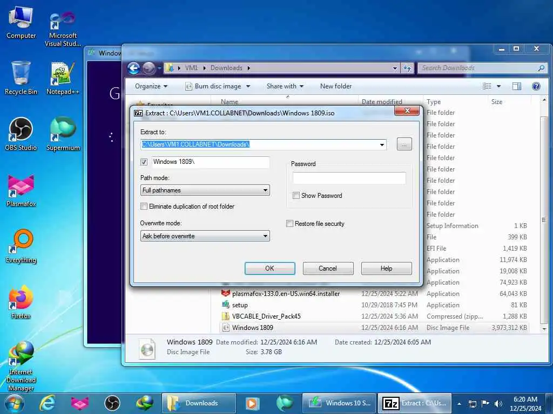
Task: Click the search magnifier in Search Downloads
Action: [x=541, y=68]
